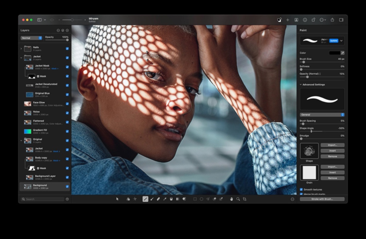
Task: Select the Arrange arrow tool
Action: click(x=117, y=199)
